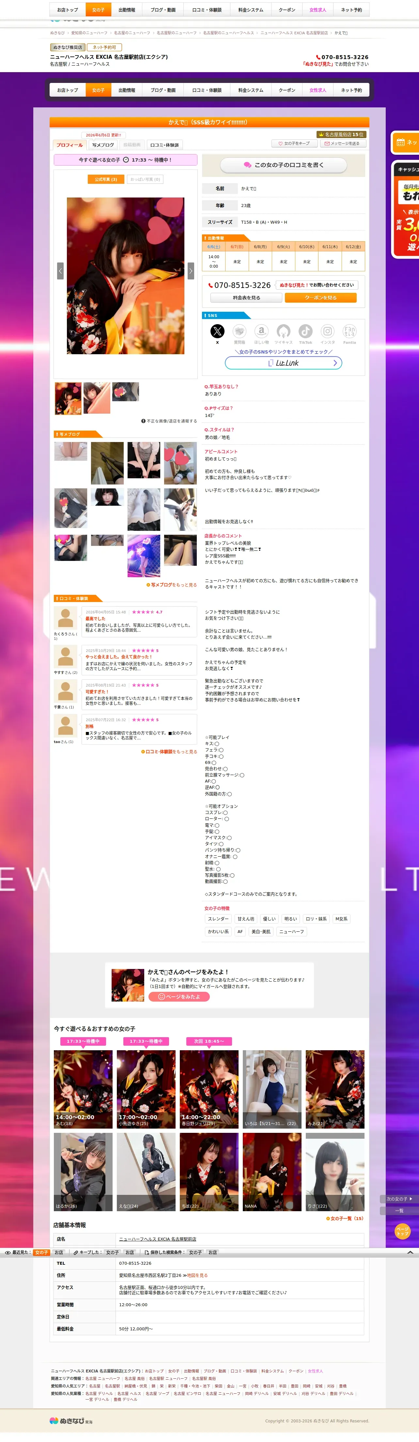Toggle お店 under キープした in bottom bar
Viewport: 419px width, 1442px height.
pos(130,1253)
